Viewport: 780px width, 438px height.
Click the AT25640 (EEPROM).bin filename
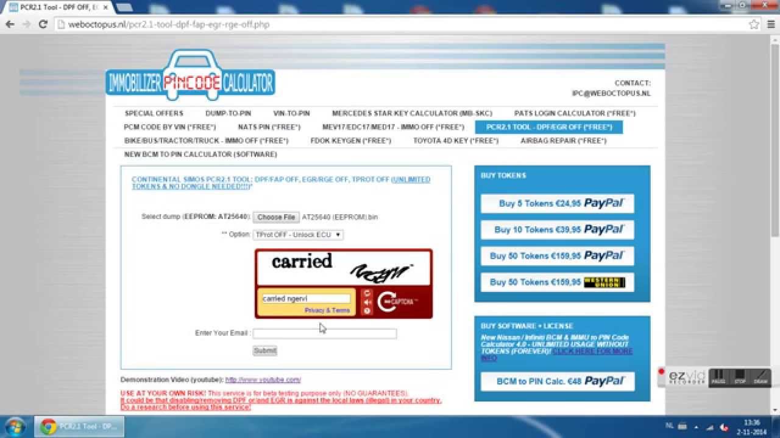(x=340, y=217)
